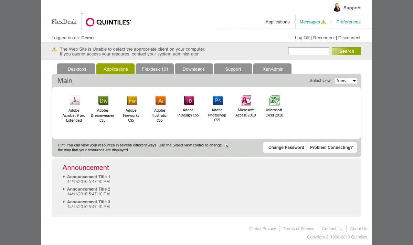
Task: Open Announcement Title 1
Action: 88,177
